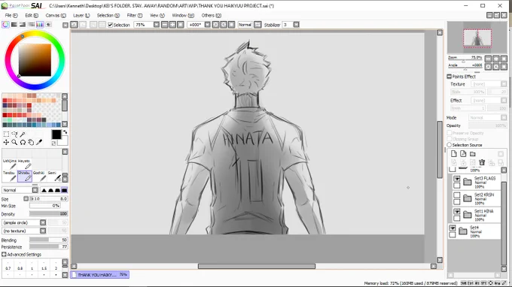
Task: Open the rotation angle dropdown in toolbar
Action: coord(207,25)
